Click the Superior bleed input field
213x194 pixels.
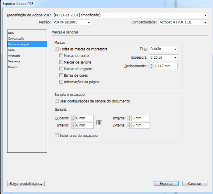(x=84, y=118)
